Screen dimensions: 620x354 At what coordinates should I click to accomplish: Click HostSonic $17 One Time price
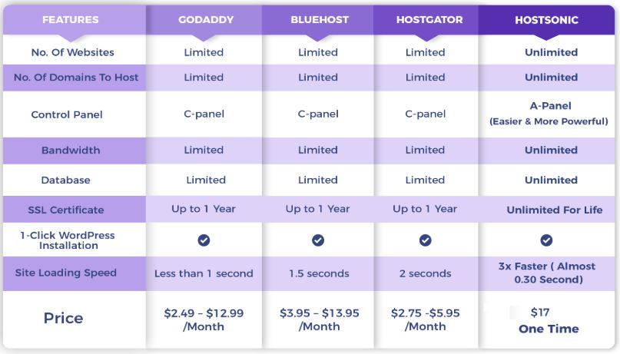tap(549, 320)
